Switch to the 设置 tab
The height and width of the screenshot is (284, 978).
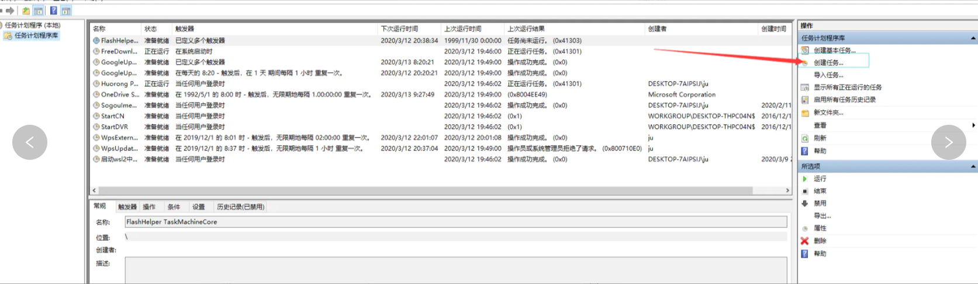(199, 207)
